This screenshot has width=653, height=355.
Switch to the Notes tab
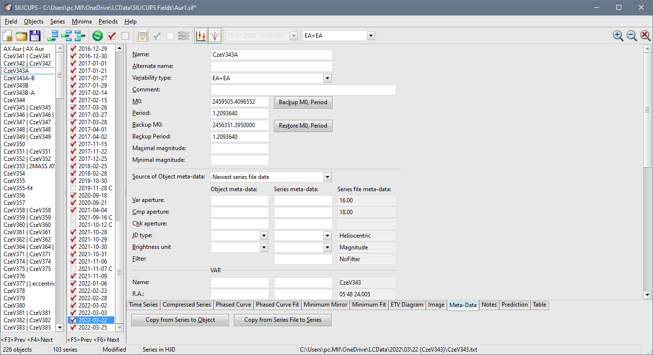point(489,305)
